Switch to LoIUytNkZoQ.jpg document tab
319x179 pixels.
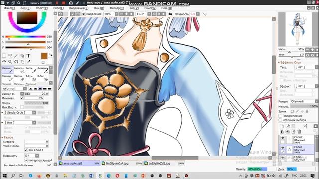164,163
